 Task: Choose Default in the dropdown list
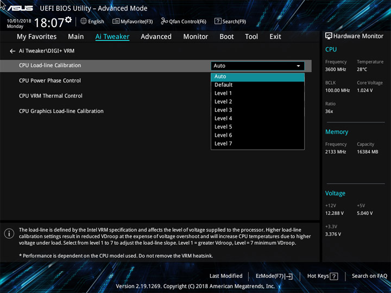point(257,85)
